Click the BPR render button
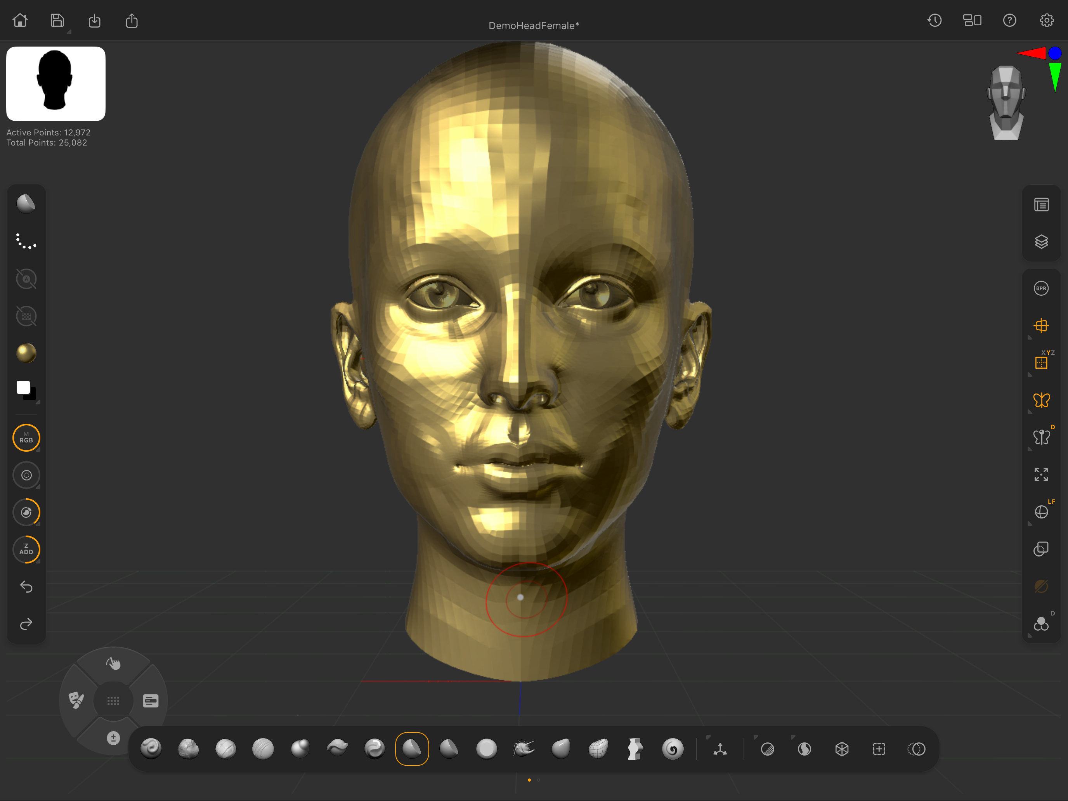The width and height of the screenshot is (1068, 801). [x=1041, y=288]
